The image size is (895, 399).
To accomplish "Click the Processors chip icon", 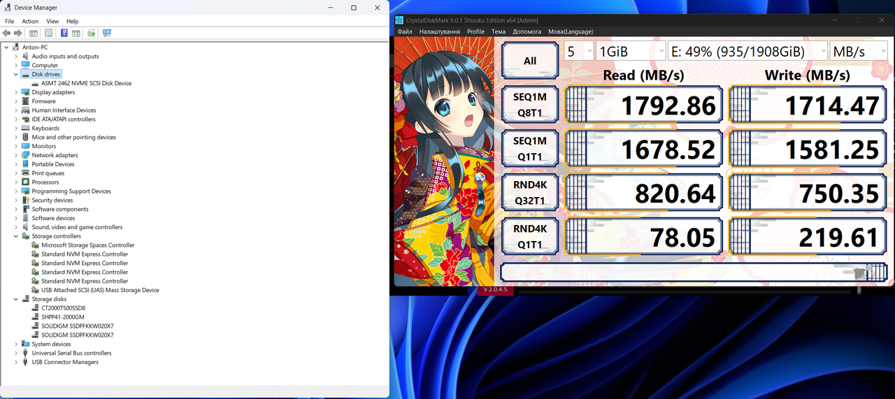I will (x=26, y=182).
